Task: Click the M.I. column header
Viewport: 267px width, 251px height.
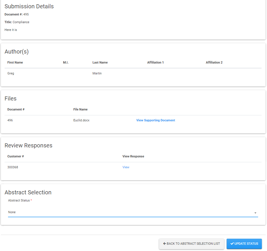Action: click(x=66, y=62)
